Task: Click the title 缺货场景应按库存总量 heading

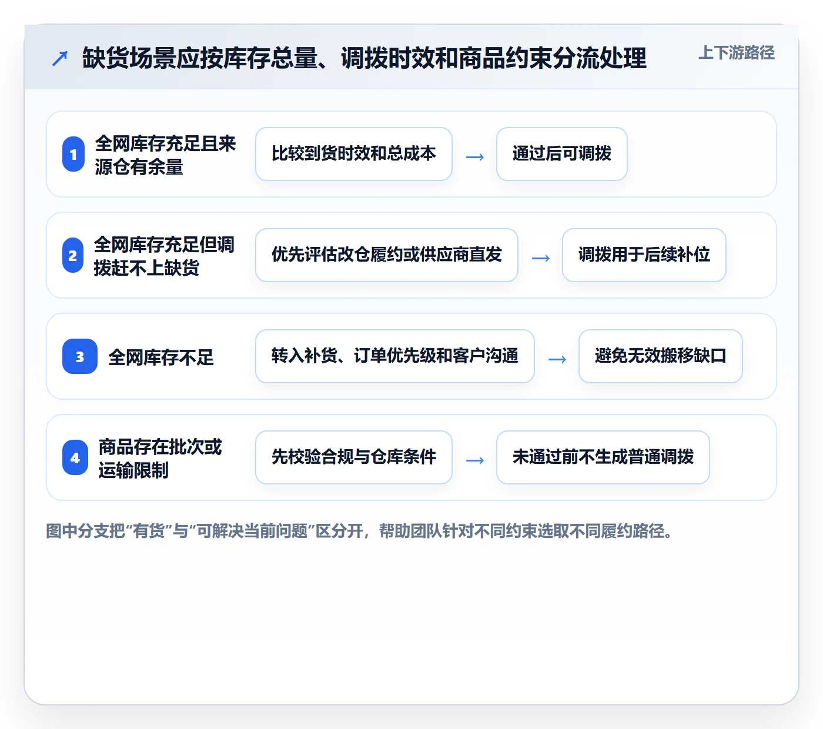Action: pyautogui.click(x=364, y=58)
